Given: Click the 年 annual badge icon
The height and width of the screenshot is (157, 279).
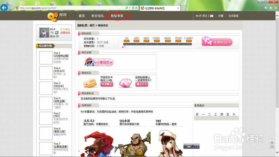Looking at the screenshot, I should (57, 33).
